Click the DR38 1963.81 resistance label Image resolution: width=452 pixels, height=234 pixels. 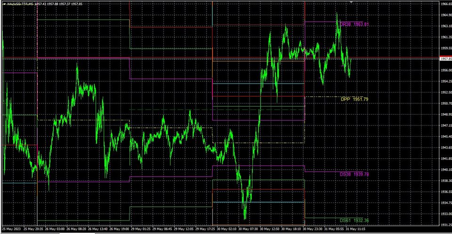click(354, 24)
